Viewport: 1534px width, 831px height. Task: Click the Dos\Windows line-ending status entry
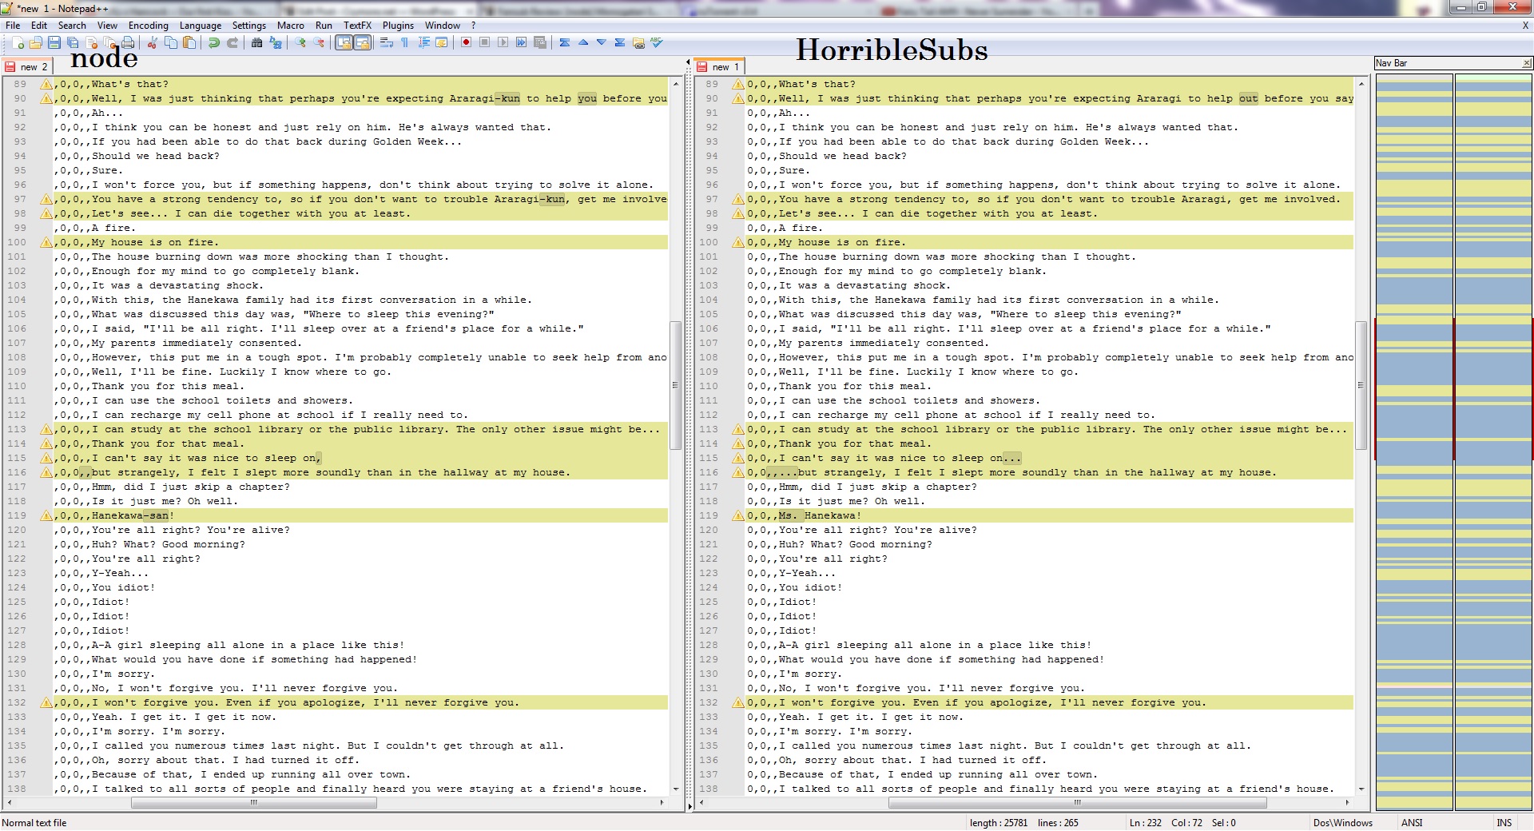[x=1343, y=822]
